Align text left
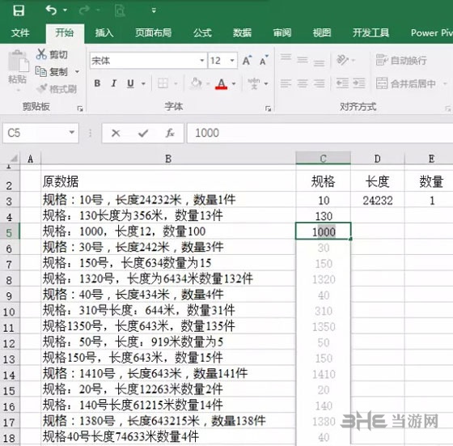453x446 pixels. click(286, 83)
